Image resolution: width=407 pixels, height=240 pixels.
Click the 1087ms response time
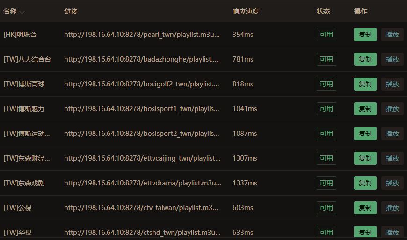tap(245, 134)
